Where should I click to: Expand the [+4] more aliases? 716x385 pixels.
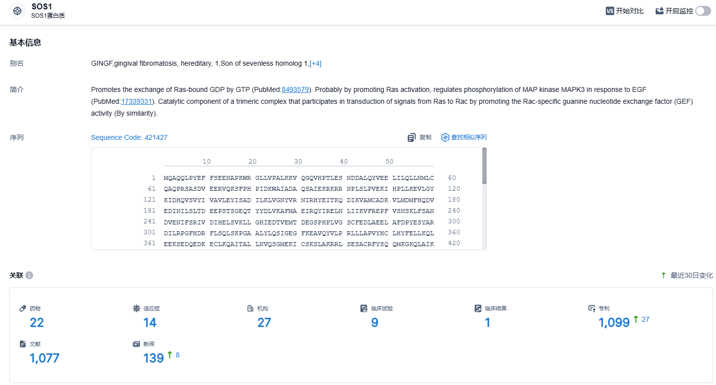315,63
